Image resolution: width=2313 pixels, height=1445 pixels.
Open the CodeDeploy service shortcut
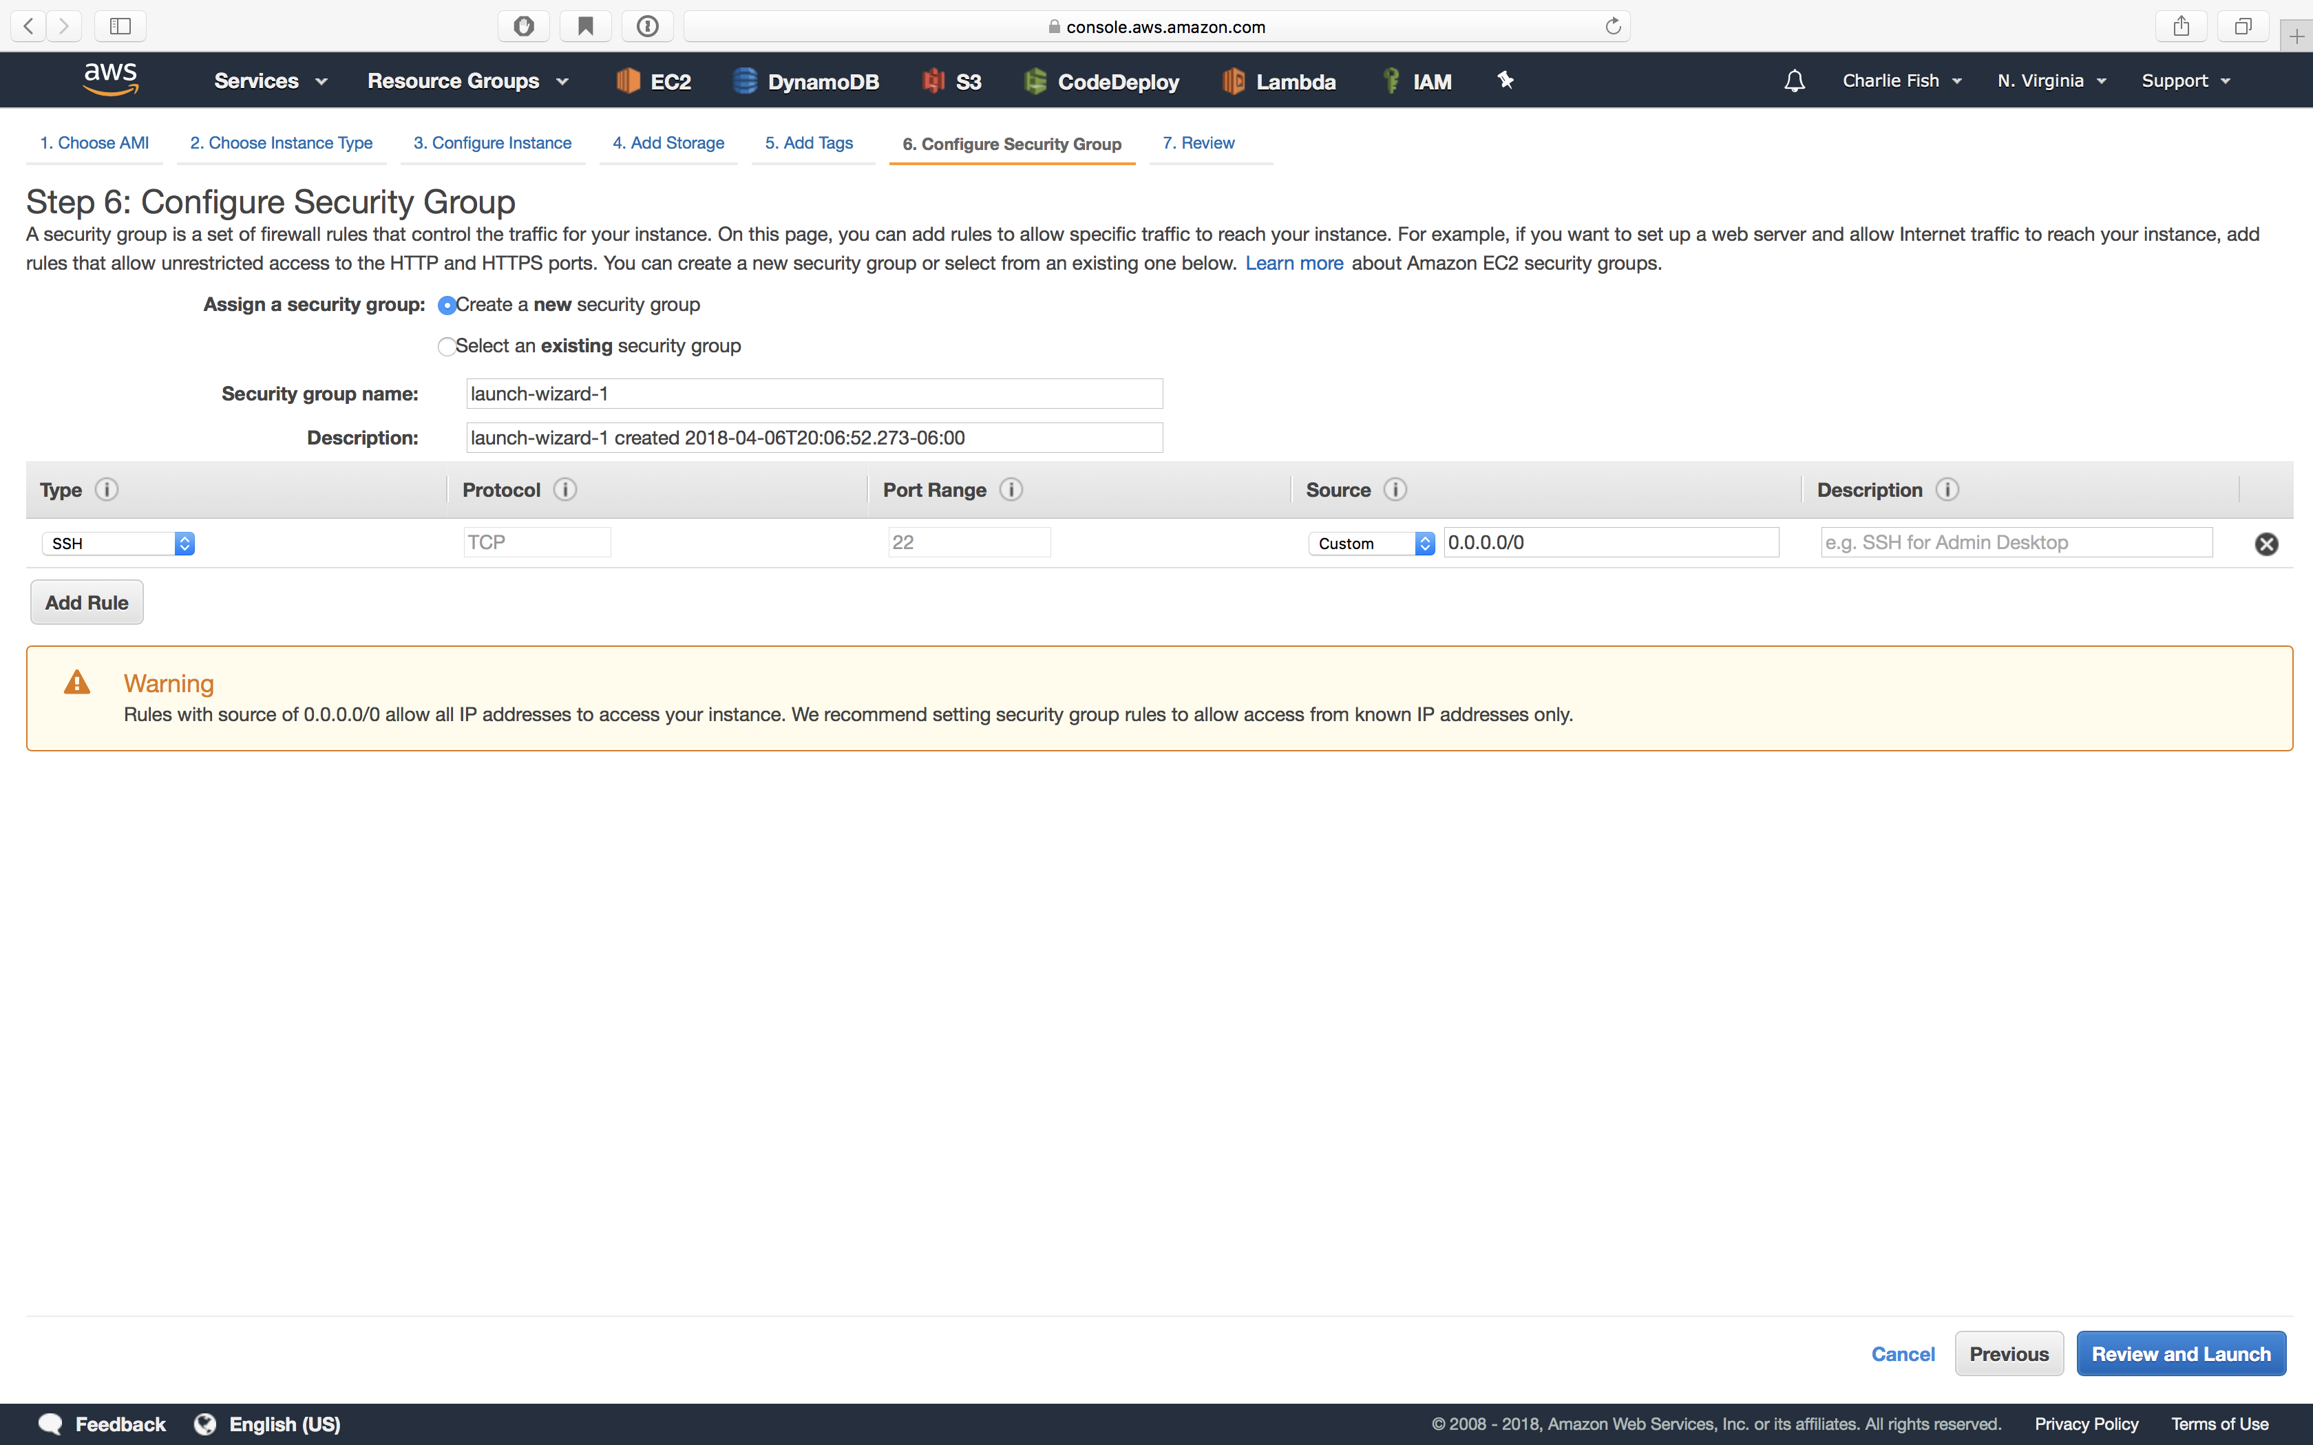click(1101, 81)
